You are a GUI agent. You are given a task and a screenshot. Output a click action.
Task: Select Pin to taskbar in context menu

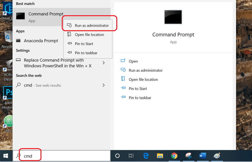86,53
